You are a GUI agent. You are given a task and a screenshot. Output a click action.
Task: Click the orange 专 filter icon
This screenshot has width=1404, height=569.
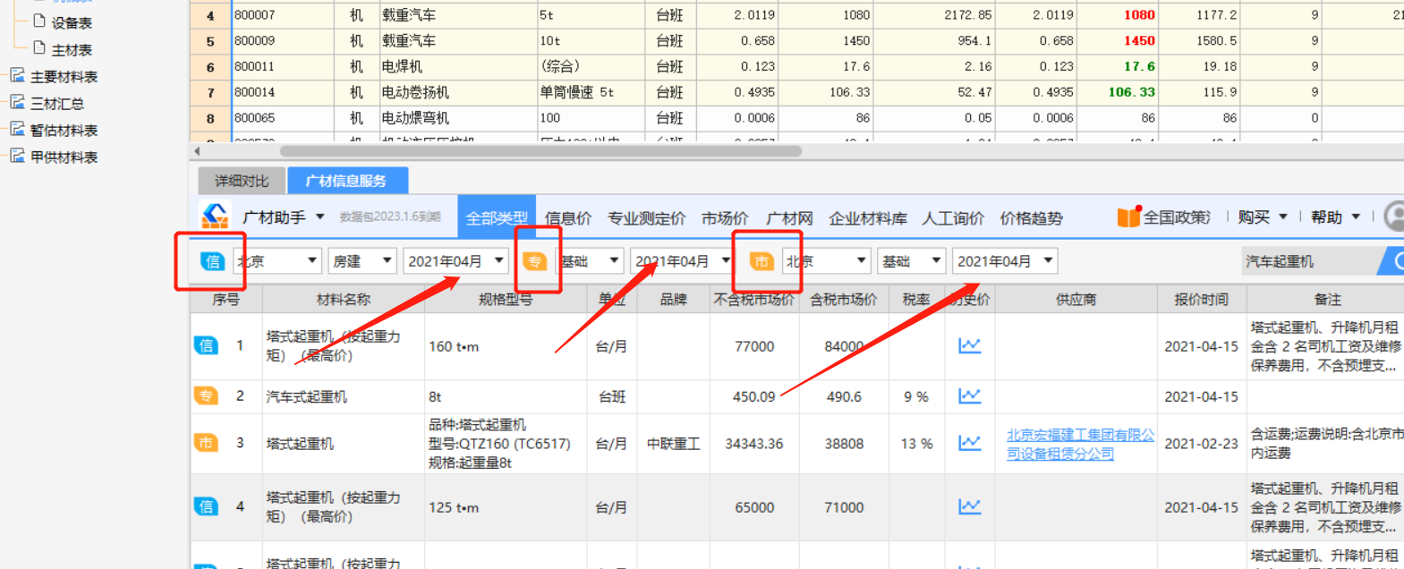534,261
